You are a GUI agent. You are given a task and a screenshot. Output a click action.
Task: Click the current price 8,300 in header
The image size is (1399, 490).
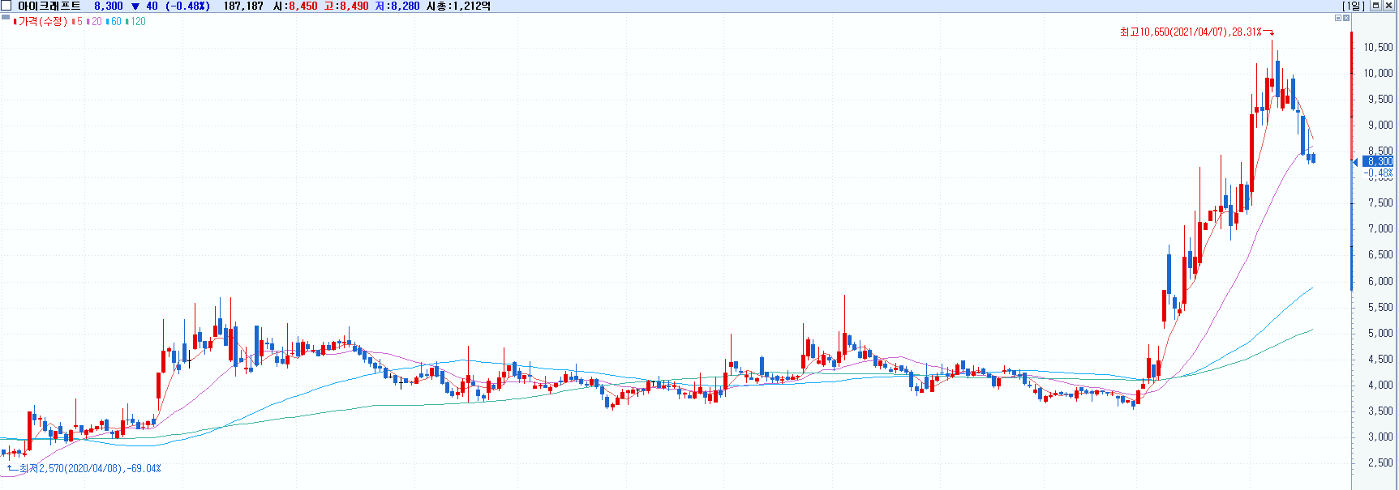pyautogui.click(x=109, y=6)
